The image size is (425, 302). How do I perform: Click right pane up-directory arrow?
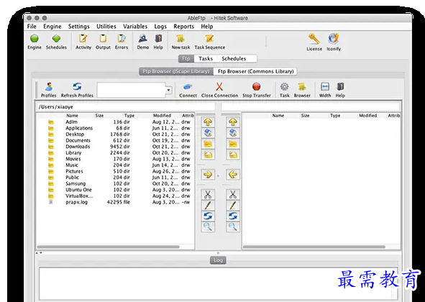point(233,122)
